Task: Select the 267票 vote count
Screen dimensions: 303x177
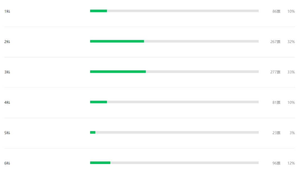Action: (275, 42)
